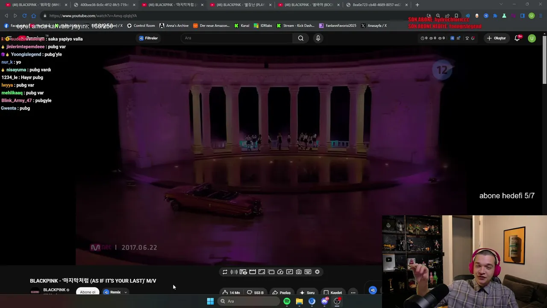Click the video enhance sparkle icon
Image resolution: width=547 pixels, height=308 pixels.
pos(289,272)
